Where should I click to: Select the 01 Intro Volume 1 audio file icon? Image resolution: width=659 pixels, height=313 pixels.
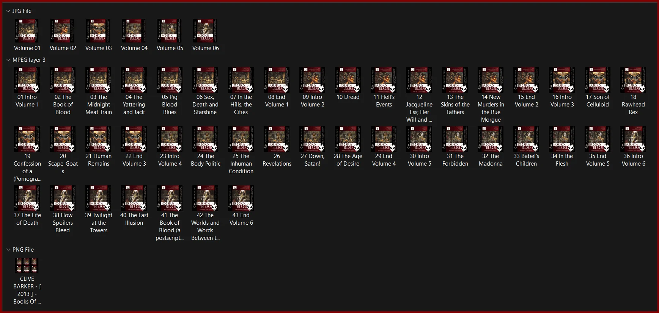pyautogui.click(x=27, y=80)
